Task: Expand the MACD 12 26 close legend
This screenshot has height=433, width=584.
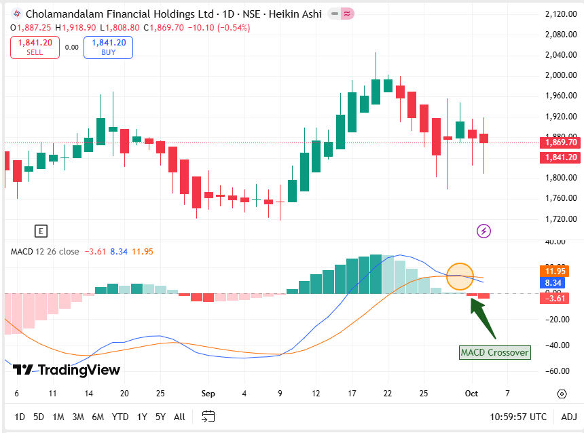Action: pos(45,251)
